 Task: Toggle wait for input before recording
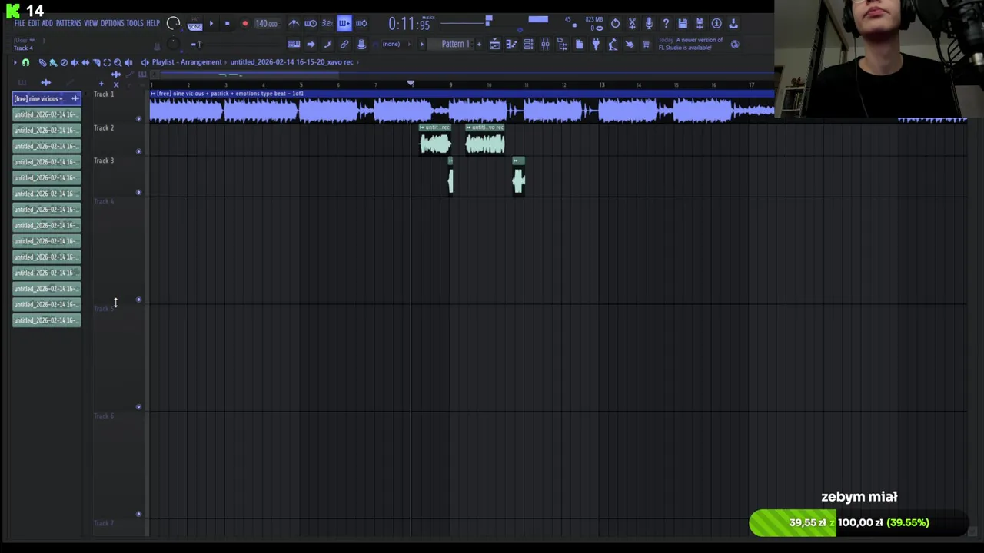pos(311,24)
